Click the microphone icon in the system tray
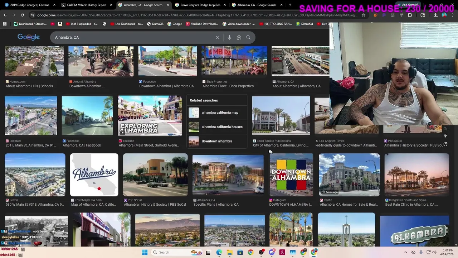 point(421,252)
